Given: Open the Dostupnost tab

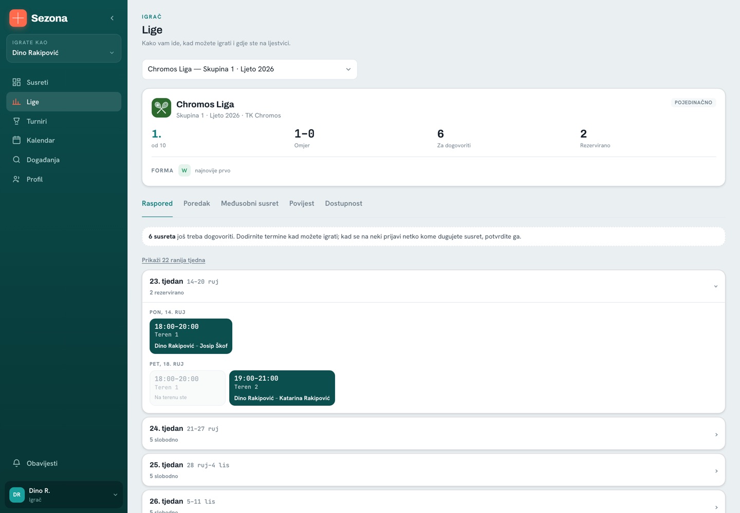Looking at the screenshot, I should [x=344, y=204].
